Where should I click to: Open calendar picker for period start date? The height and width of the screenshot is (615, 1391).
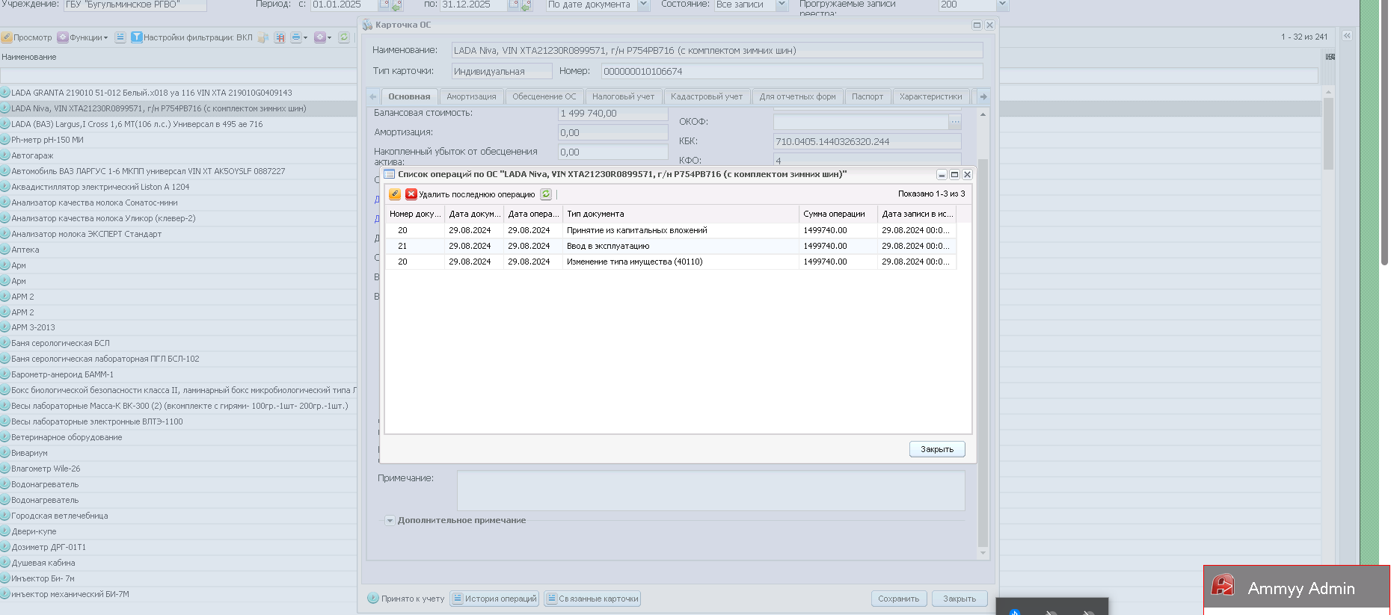[384, 4]
